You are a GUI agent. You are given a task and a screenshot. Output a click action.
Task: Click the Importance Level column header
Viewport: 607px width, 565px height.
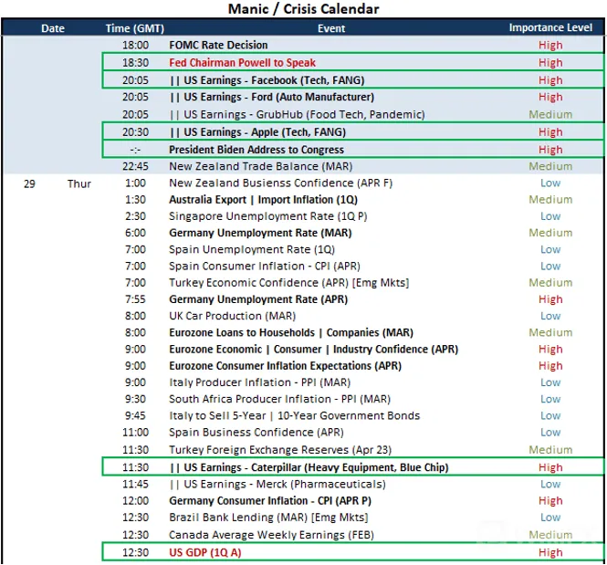click(550, 28)
